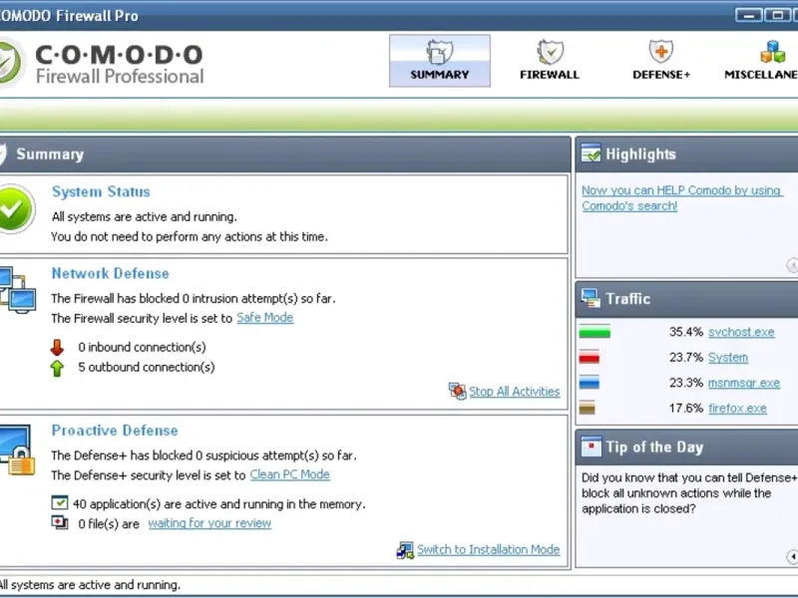Click the '5 outbound connection(s)' text
798x598 pixels.
147,367
